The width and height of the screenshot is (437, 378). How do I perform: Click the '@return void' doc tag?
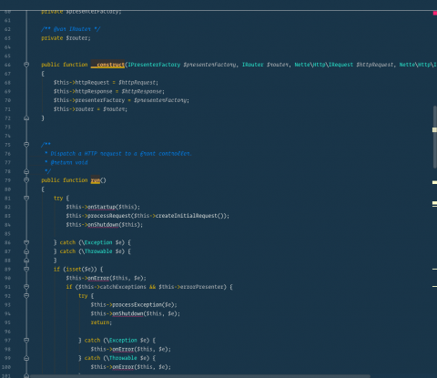click(x=69, y=162)
